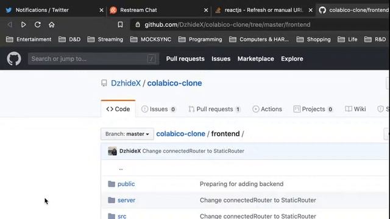Bookmark this page with bookmark icon
This screenshot has width=390, height=219.
(x=120, y=24)
